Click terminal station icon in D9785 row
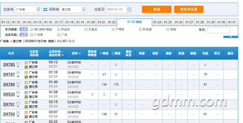 click(26, 67)
